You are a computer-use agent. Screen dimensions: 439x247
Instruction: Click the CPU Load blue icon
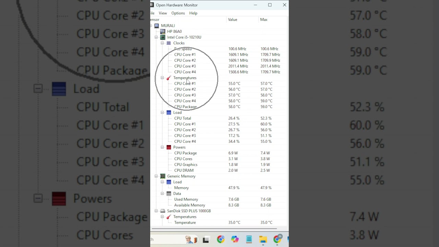pyautogui.click(x=169, y=113)
